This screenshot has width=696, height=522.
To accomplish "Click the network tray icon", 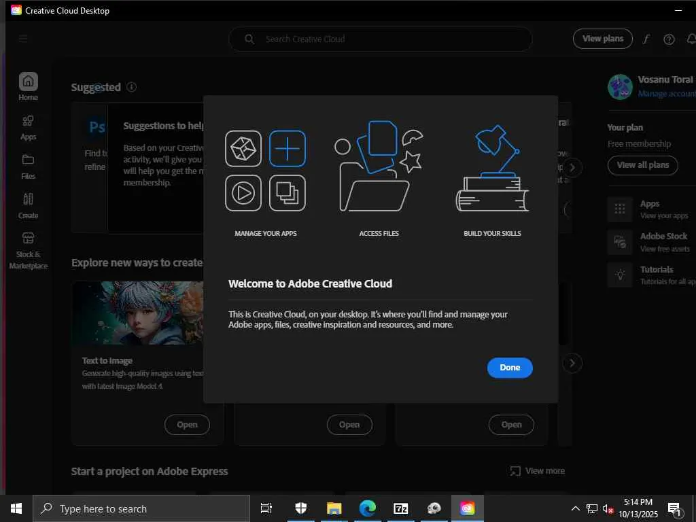I will tap(592, 508).
